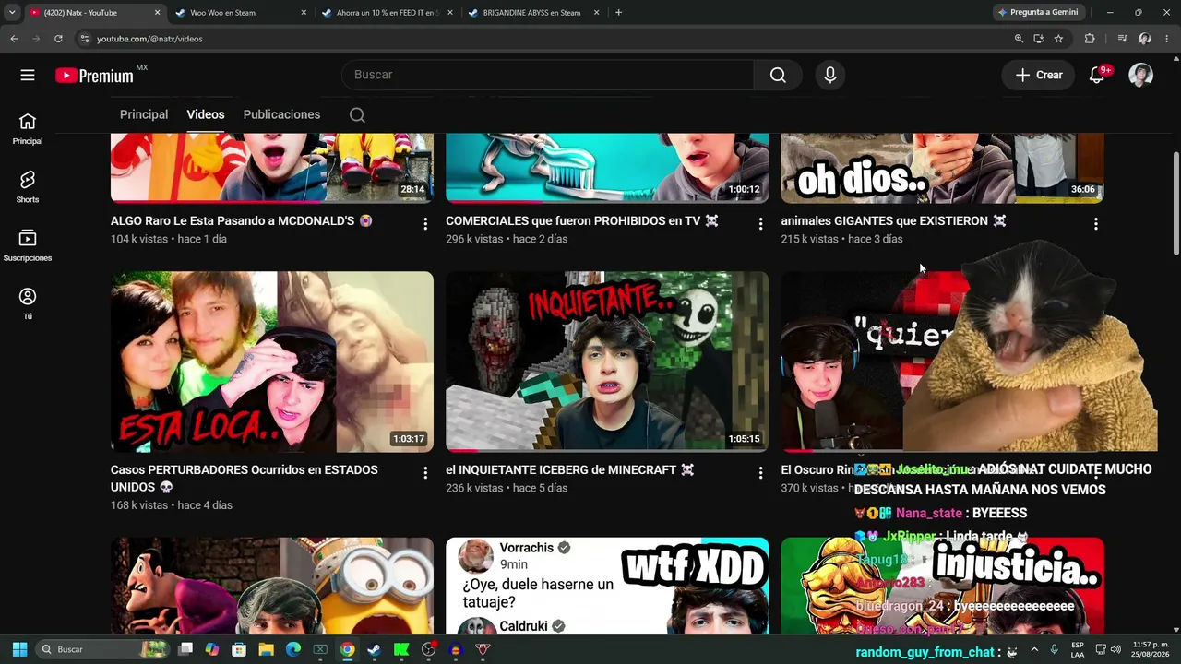Open taskbar clock showing 11:57 p. m.
This screenshot has height=664, width=1181.
pyautogui.click(x=1151, y=649)
